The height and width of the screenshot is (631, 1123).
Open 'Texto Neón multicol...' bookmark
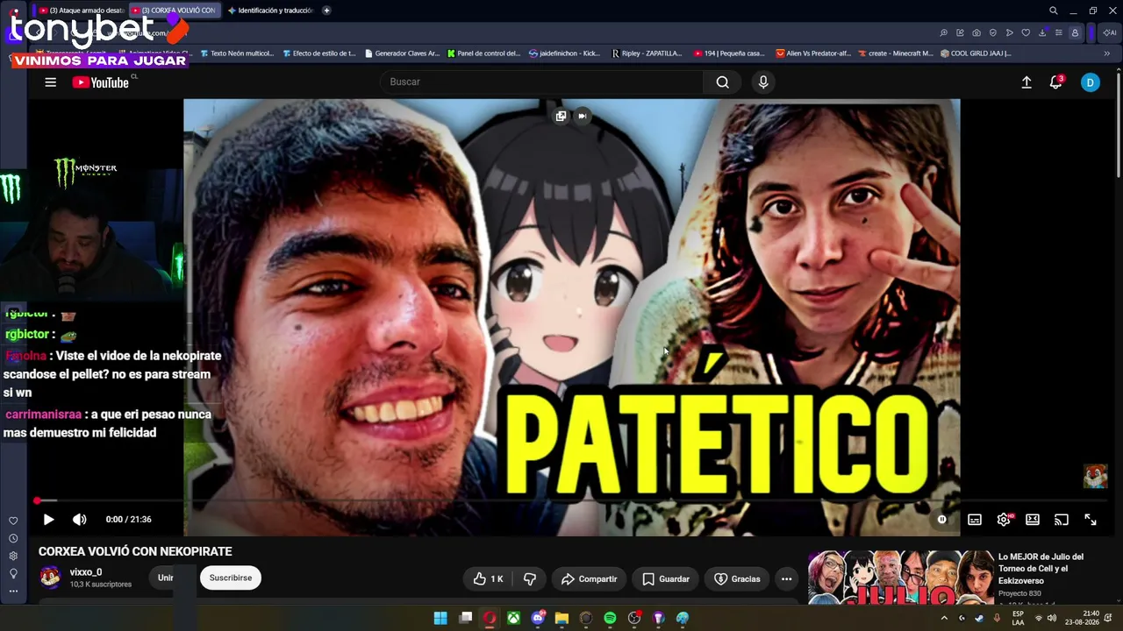[237, 53]
